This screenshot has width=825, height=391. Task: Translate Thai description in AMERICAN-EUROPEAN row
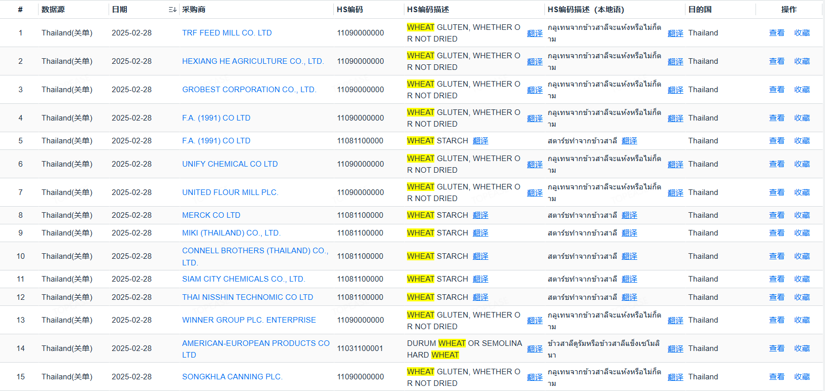675,349
